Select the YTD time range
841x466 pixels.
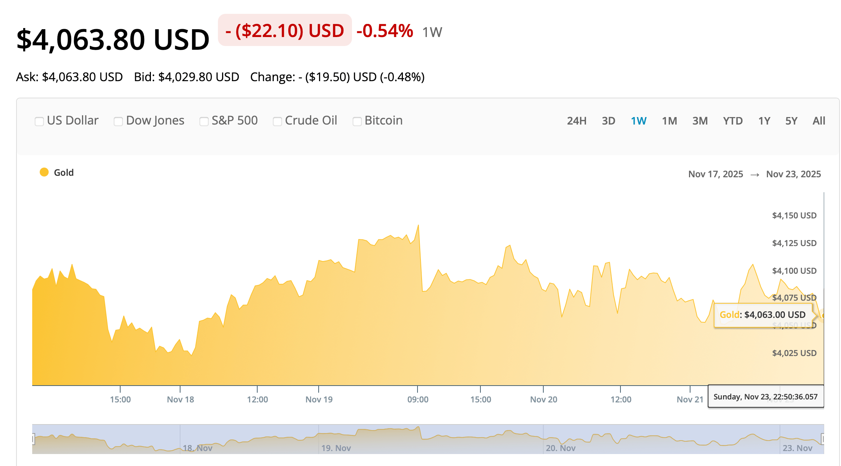click(733, 121)
